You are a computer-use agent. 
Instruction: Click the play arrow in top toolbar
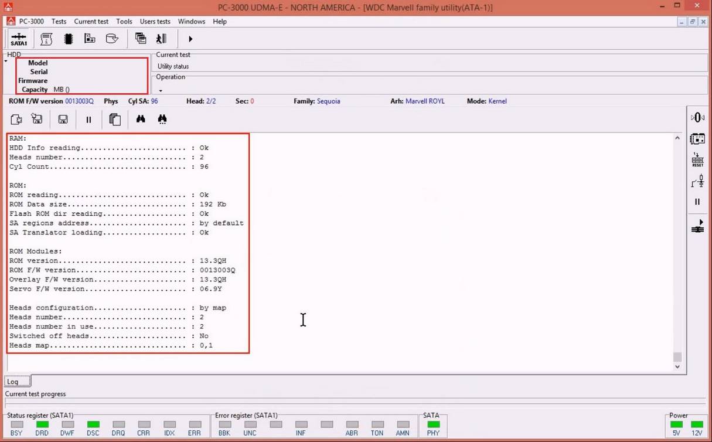(190, 39)
